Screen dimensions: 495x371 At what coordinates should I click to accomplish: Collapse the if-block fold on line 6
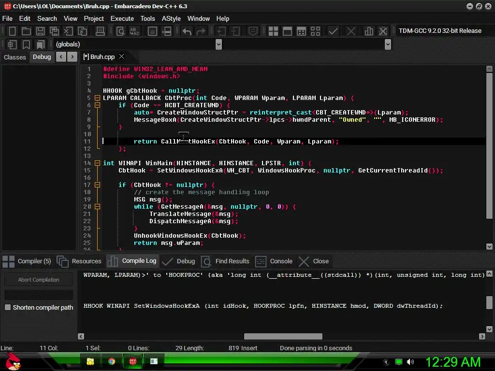[97, 105]
